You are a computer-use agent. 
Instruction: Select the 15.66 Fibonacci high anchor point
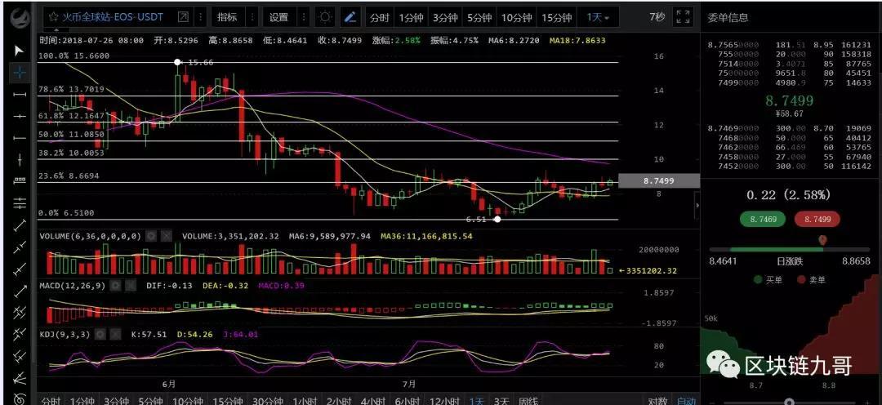point(178,62)
